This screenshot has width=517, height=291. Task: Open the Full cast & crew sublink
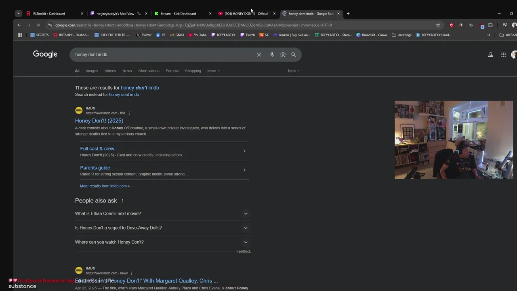pyautogui.click(x=97, y=149)
